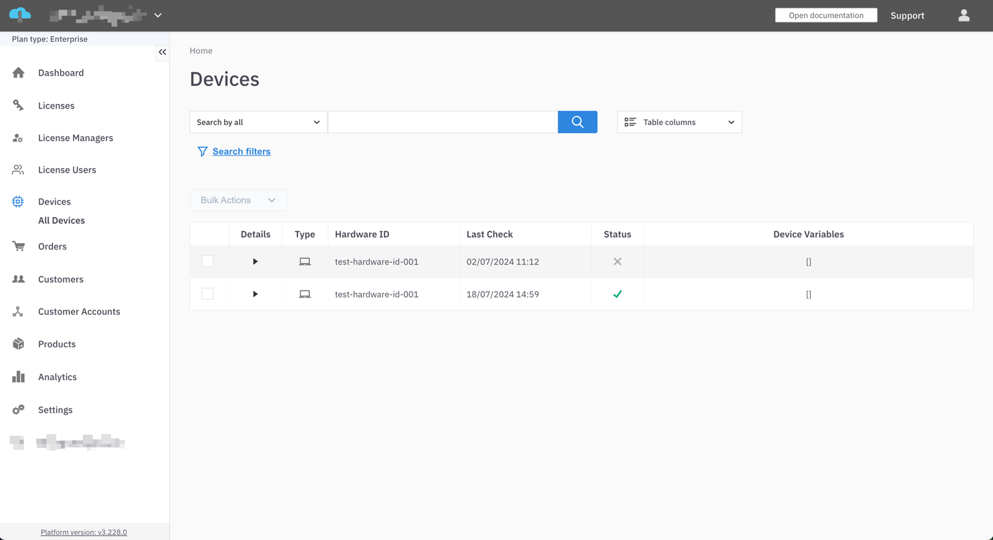
Task: Open the Platform version v3.228.0 link
Action: tap(83, 532)
